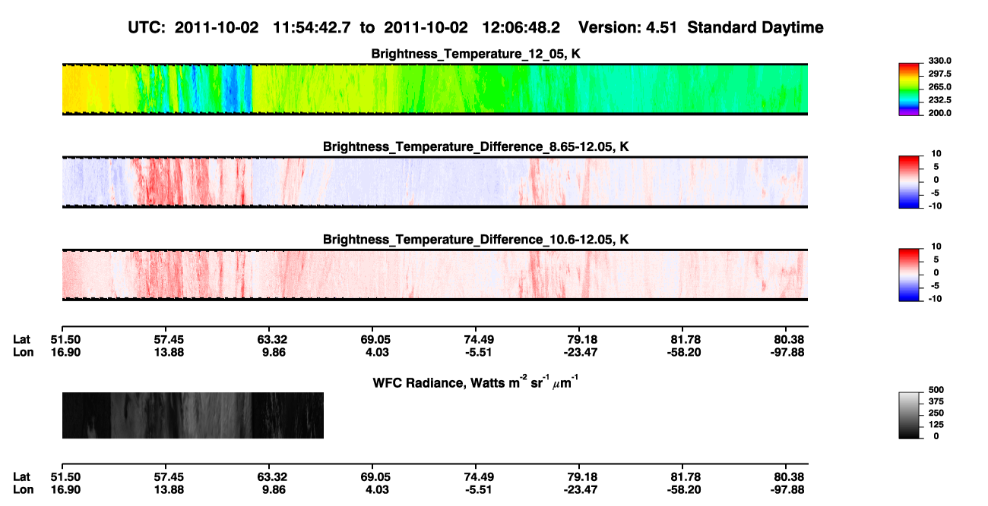Click the 232.5 colorbar label
988x506 pixels.
(x=940, y=100)
